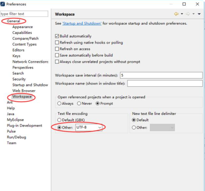Enable Save automatically before build
The height and width of the screenshot is (191, 205).
pyautogui.click(x=57, y=55)
